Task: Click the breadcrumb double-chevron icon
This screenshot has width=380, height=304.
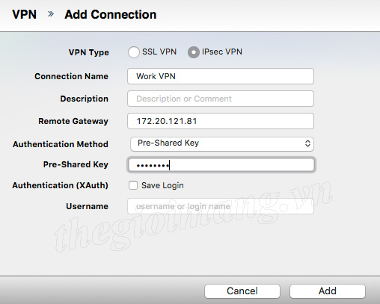Action: 51,14
